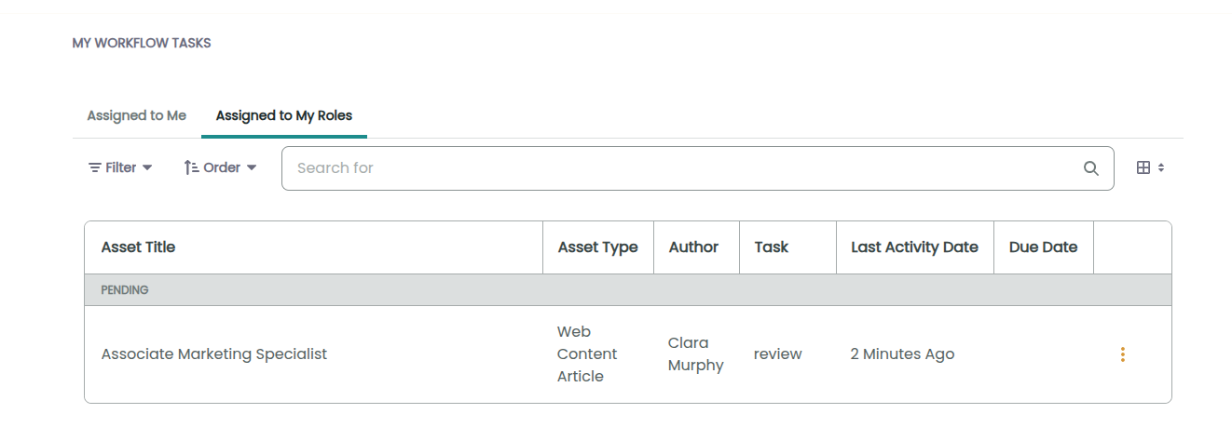Click the review task cell

[778, 354]
